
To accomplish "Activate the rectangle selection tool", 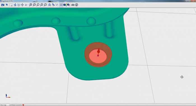I will pos(11,5).
